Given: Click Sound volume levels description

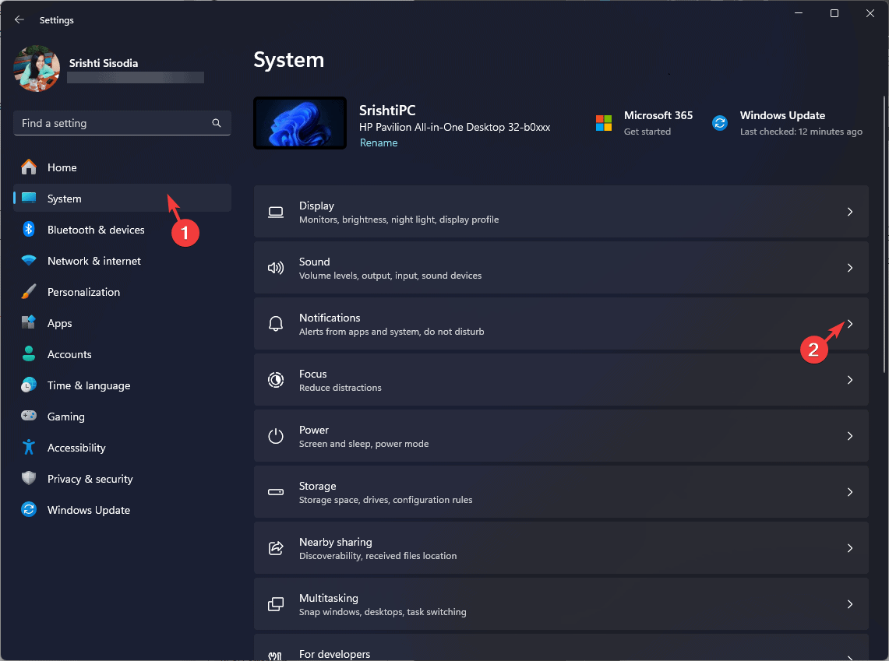Looking at the screenshot, I should click(x=390, y=276).
